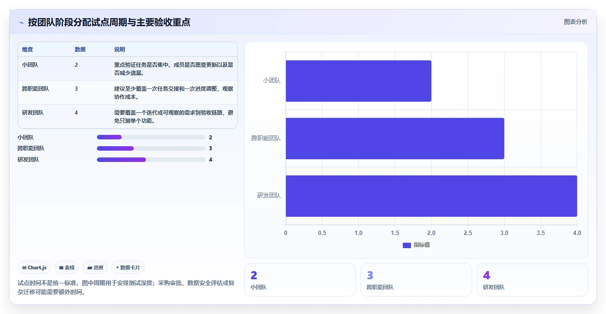606x314 pixels.
Task: Click the description starting 建议至少覆盖一次任务交接
Action: (x=173, y=92)
